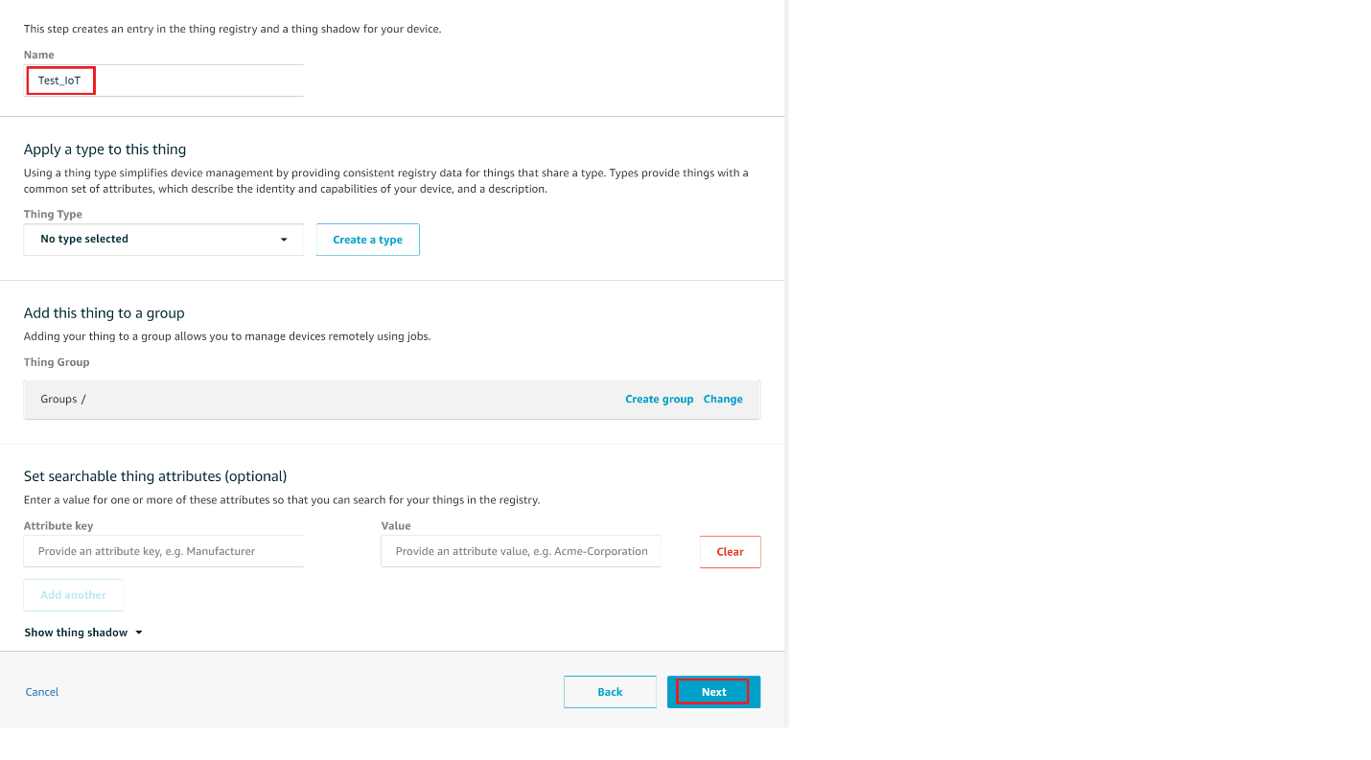Proceed by clicking the Next button
Image resolution: width=1371 pixels, height=760 pixels.
point(713,692)
